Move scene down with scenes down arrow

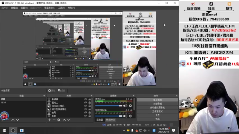tap(18, 120)
